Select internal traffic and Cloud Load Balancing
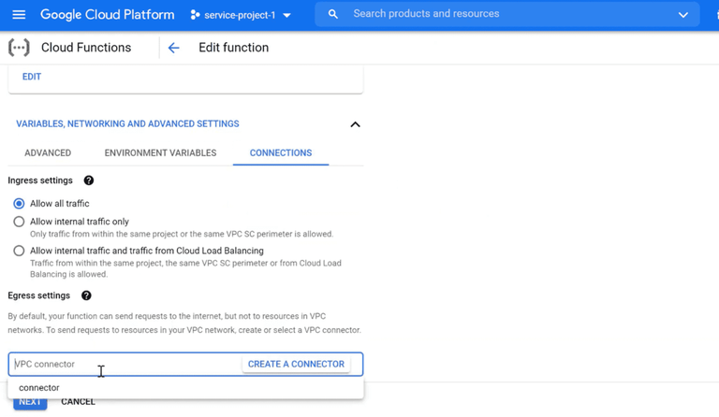This screenshot has height=417, width=719. 19,251
